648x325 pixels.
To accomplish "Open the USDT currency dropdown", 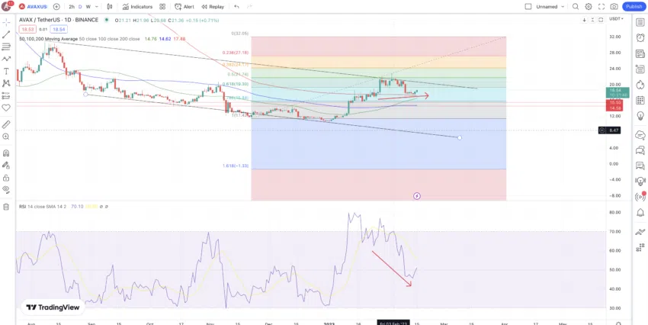I will coord(616,19).
